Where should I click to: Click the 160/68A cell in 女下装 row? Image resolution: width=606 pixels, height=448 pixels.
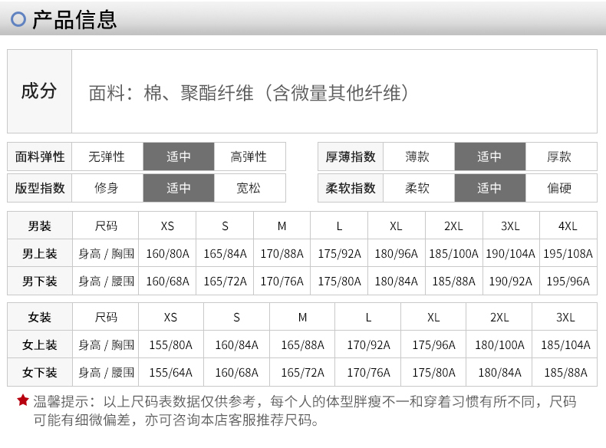(x=236, y=372)
